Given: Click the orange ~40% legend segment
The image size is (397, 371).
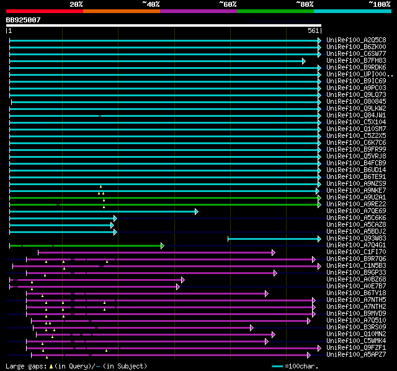Looking at the screenshot, I should 122,11.
